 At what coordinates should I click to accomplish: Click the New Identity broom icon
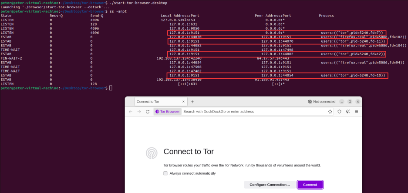[x=348, y=112]
